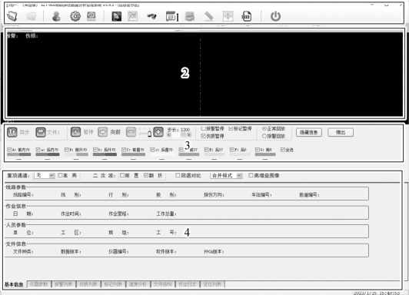
Task: Toggle the 全选 select-all checkbox
Action: point(282,150)
